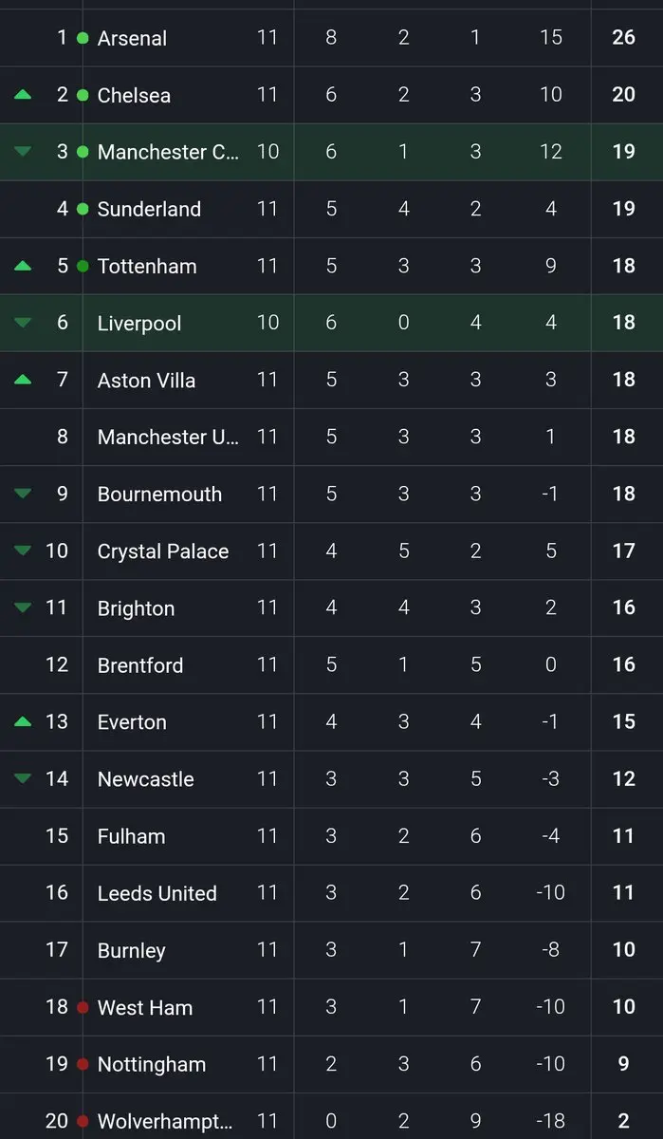Open the Arsenal team row
Viewport: 663px width, 1139px height.
coord(132,39)
